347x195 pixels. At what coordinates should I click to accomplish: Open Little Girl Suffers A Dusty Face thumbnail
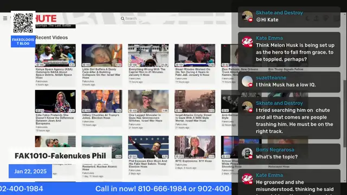[x=102, y=55]
